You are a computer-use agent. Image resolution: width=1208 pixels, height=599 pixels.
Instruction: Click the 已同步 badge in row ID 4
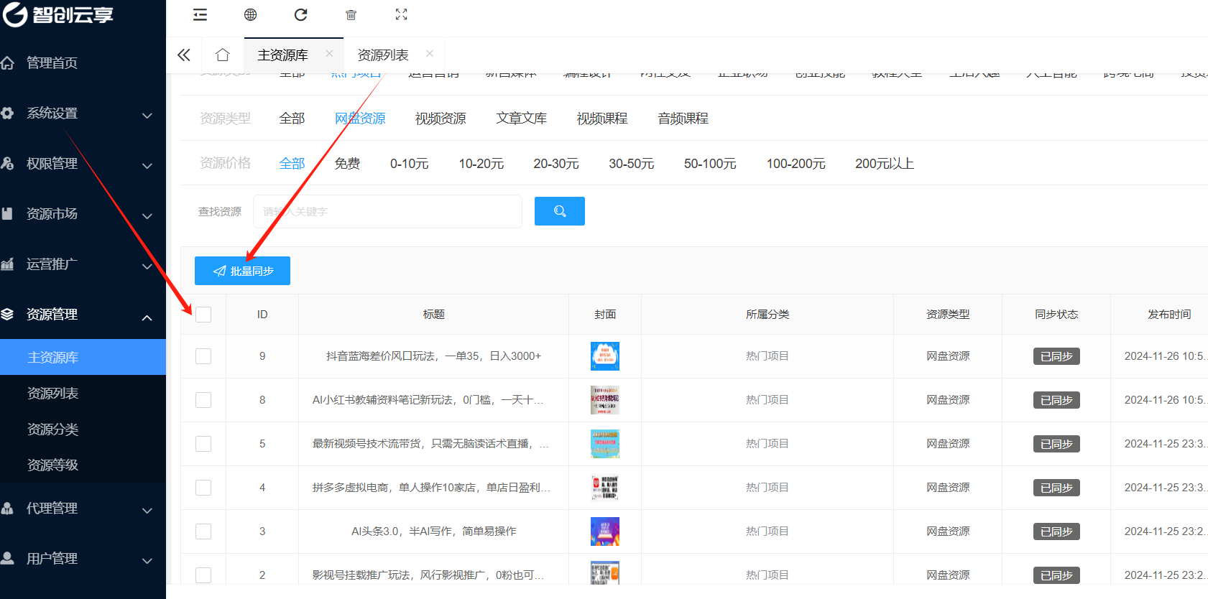1056,488
